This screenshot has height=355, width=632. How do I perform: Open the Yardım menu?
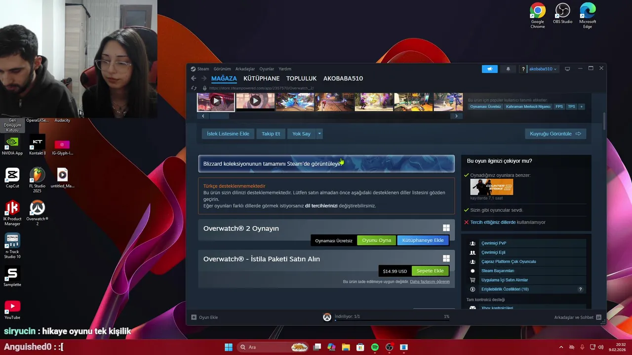(x=285, y=69)
